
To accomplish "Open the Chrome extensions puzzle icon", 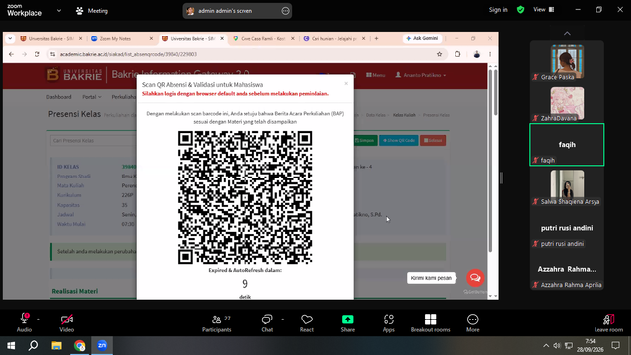I will point(457,54).
